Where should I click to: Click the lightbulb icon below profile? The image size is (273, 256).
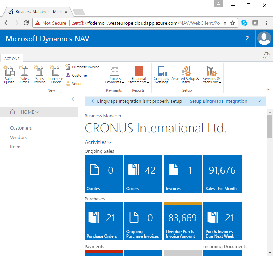point(266,57)
